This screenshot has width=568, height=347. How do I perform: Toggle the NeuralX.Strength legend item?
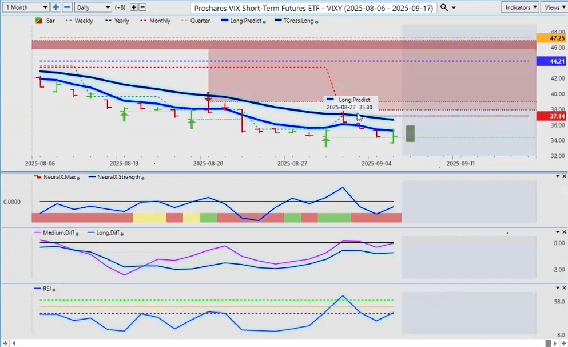[x=118, y=177]
